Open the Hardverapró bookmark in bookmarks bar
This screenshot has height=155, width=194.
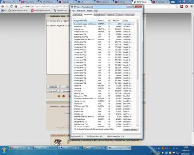(x=19, y=10)
